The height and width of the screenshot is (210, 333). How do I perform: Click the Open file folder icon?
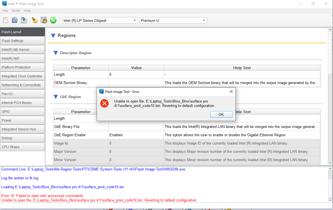[x=15, y=20]
